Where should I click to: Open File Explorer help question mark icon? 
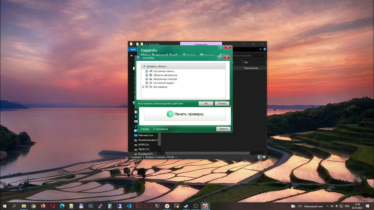pyautogui.click(x=264, y=49)
